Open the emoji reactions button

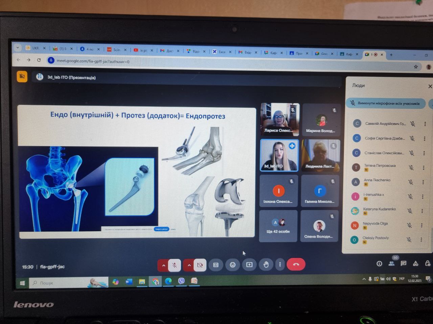pyautogui.click(x=232, y=265)
